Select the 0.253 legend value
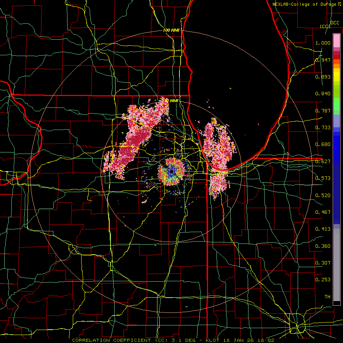 click(323, 280)
